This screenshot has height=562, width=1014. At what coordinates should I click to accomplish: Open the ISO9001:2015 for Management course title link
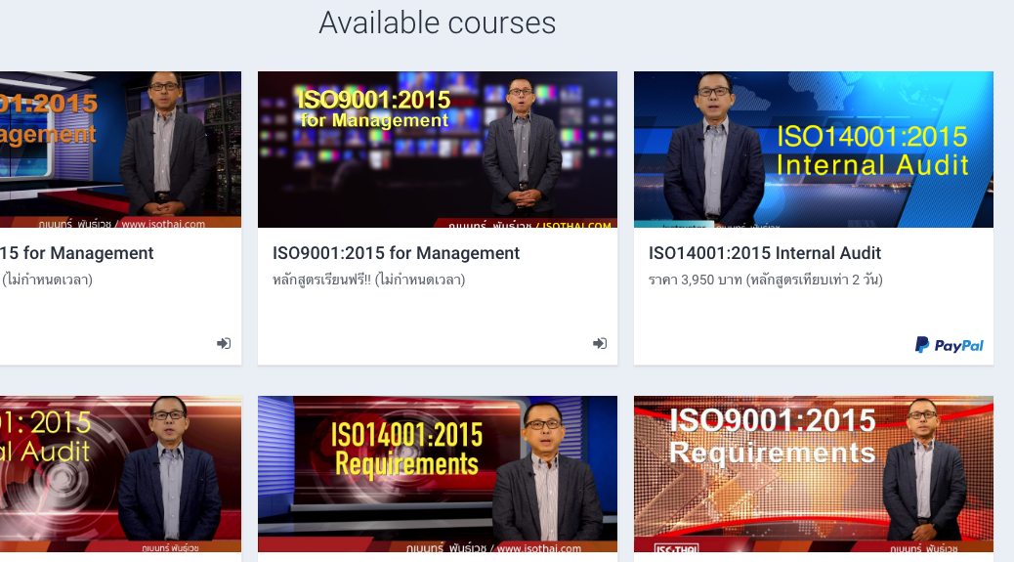(x=396, y=253)
